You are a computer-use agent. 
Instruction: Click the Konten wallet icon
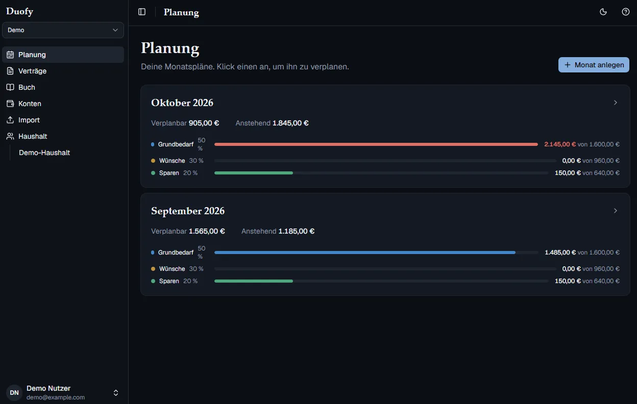10,104
